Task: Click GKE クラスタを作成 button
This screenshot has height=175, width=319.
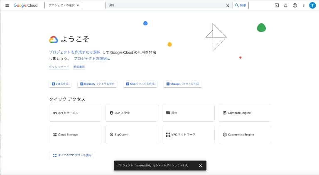Action: coord(140,84)
